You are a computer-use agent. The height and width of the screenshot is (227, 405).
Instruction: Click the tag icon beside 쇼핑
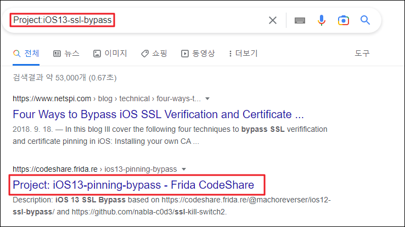(145, 54)
